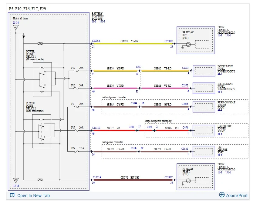Click the brown CDC72 BN-WH wire
The width and height of the screenshot is (253, 201).
(133, 180)
